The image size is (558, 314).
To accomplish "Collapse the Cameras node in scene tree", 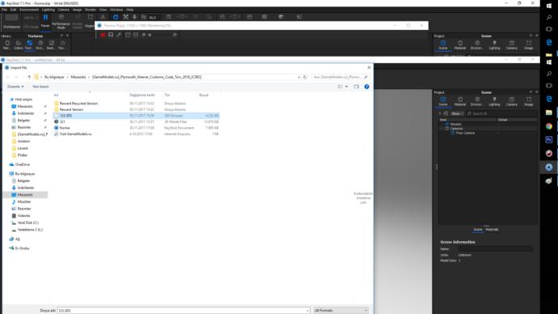I will point(442,129).
